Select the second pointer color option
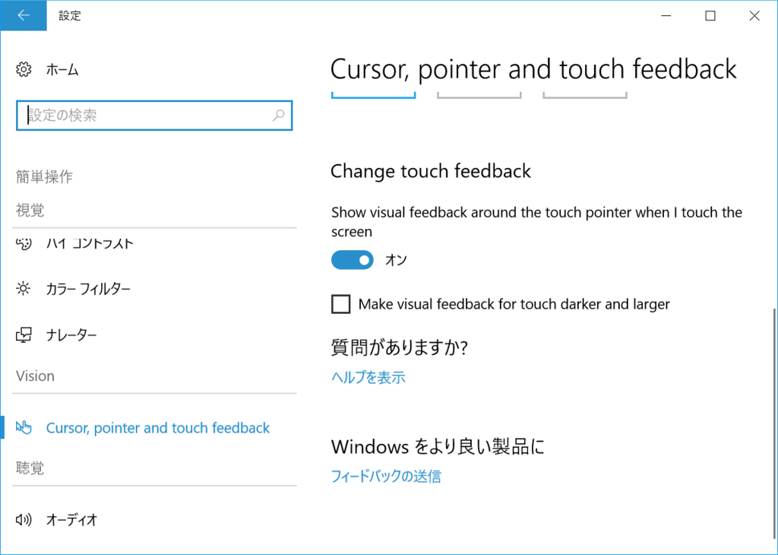Viewport: 778px width, 555px height. [479, 95]
